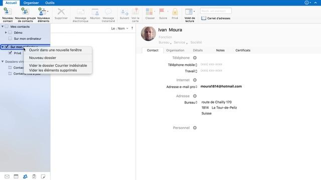Screen dimensions: 321x180
Task: Collapse the ribbon with the caret icon
Action: pyautogui.click(x=315, y=2)
